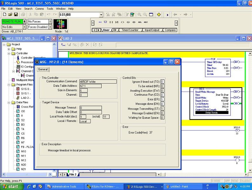Open the No Forces dropdown

[50, 21]
